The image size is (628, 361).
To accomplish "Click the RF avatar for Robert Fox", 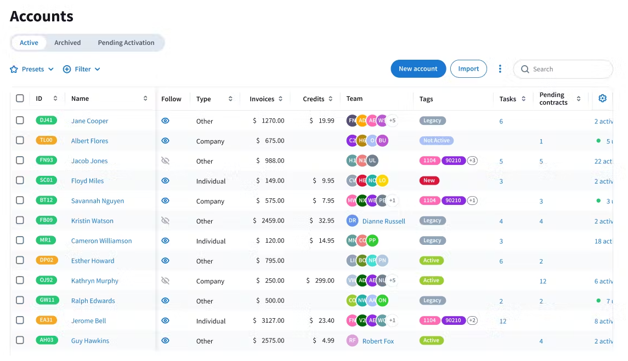I will [352, 341].
